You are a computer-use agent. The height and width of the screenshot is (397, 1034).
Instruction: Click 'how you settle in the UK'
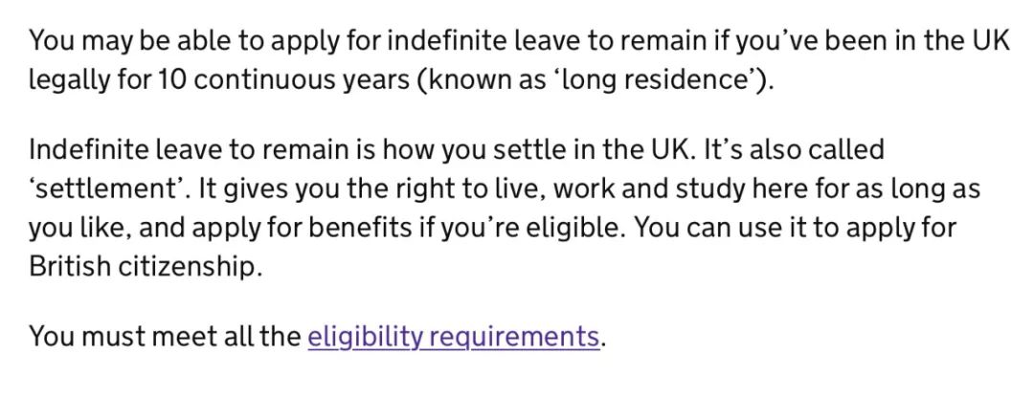(539, 150)
